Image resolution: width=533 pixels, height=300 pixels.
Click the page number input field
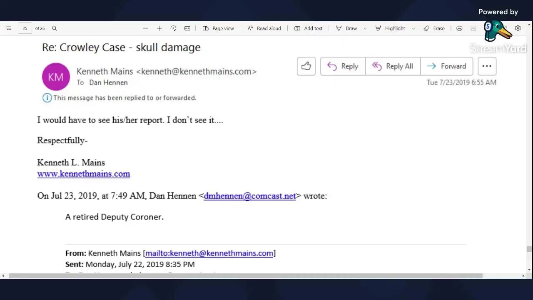point(25,28)
